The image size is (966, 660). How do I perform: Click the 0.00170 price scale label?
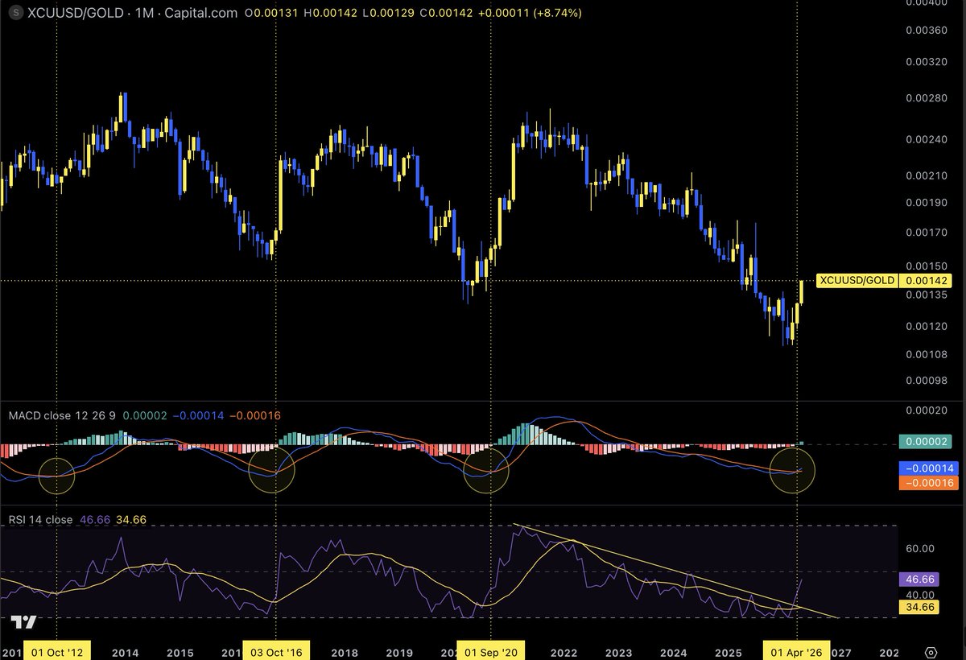click(926, 233)
